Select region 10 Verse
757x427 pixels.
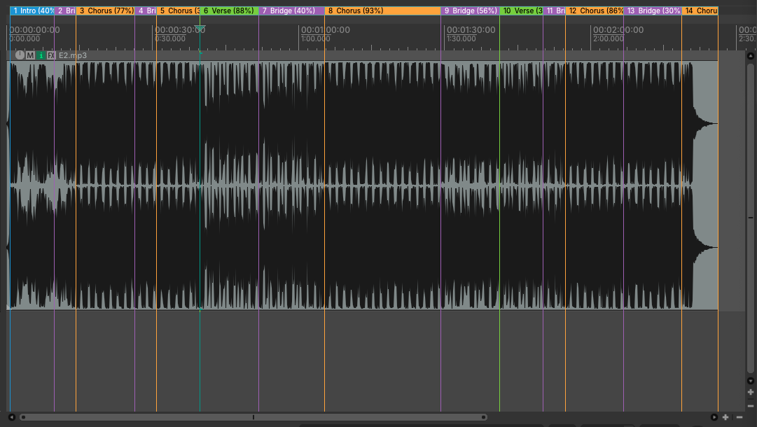pos(522,10)
